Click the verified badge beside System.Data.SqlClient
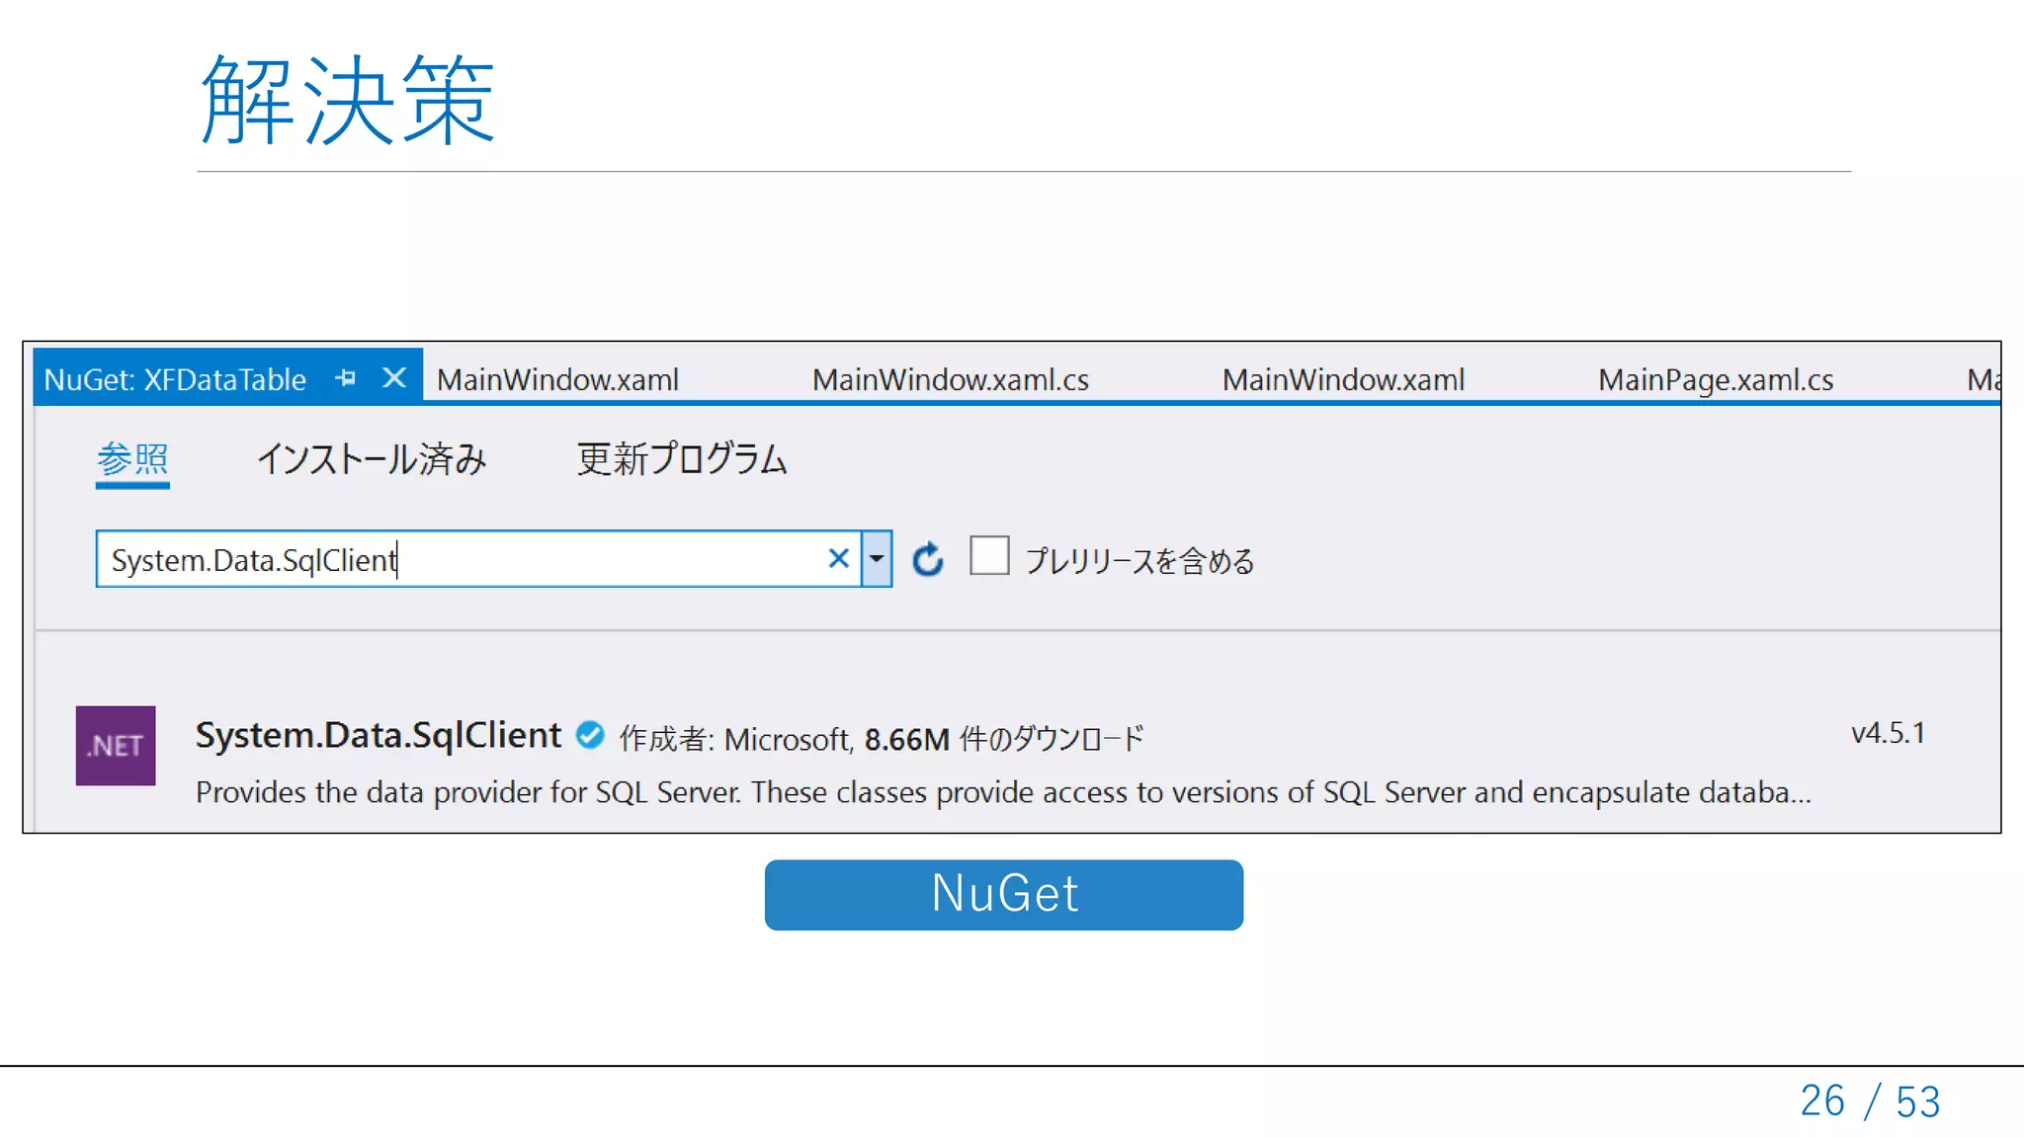 point(590,735)
